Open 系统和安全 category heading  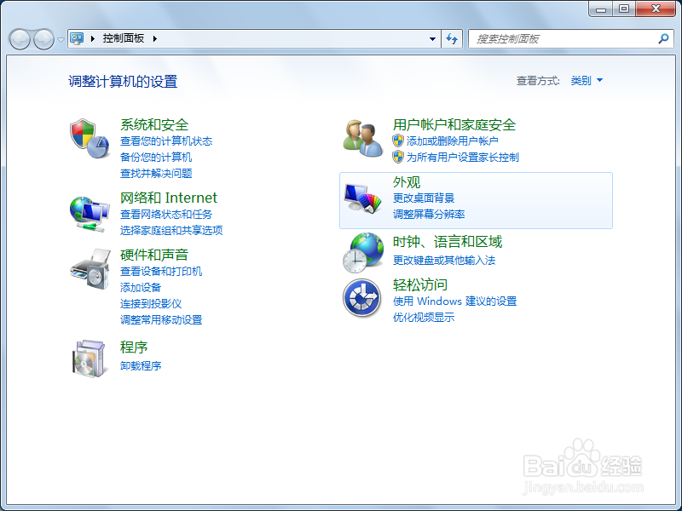click(x=154, y=124)
